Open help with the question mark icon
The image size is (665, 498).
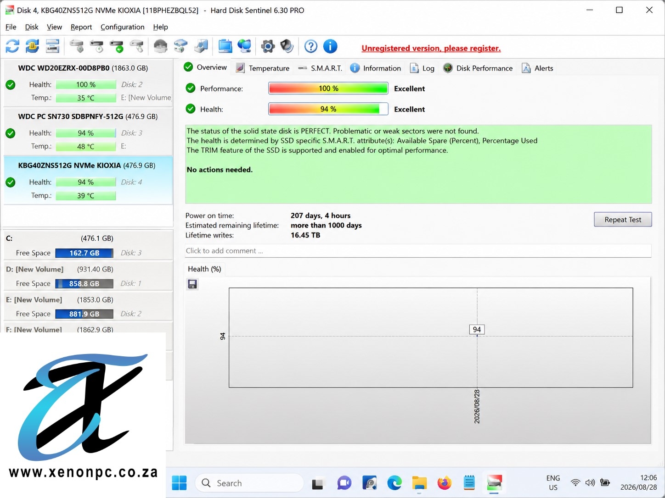point(311,46)
